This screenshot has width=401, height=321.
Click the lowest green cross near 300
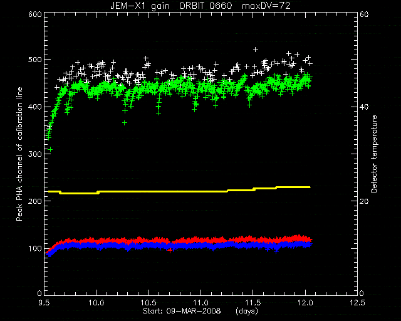point(51,149)
